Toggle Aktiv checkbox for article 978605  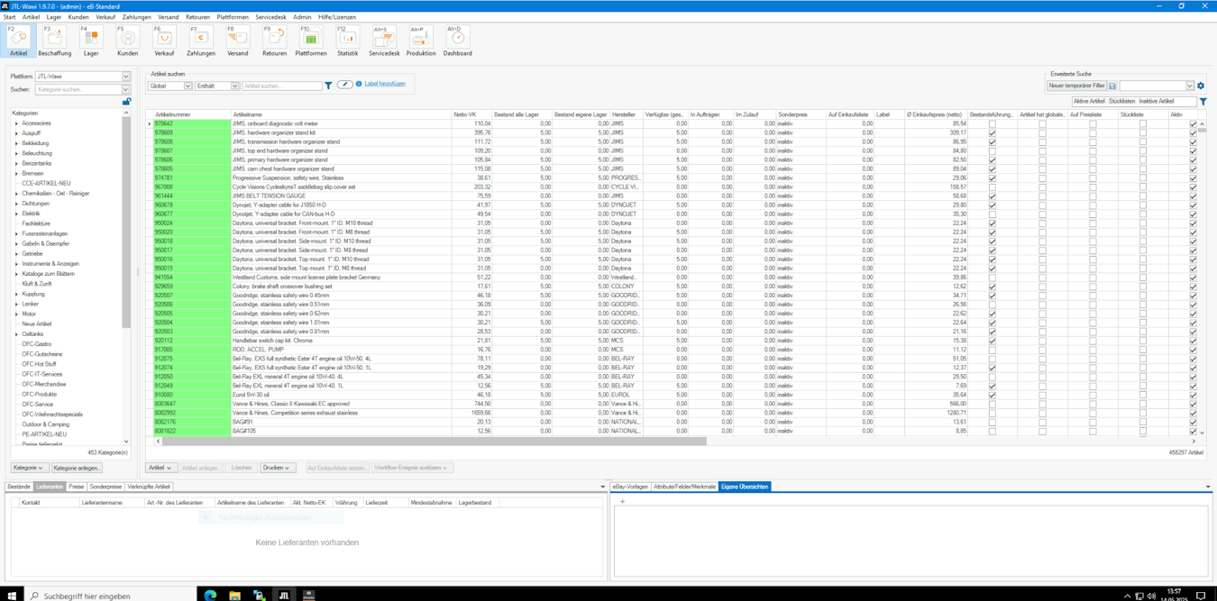tap(1194, 168)
